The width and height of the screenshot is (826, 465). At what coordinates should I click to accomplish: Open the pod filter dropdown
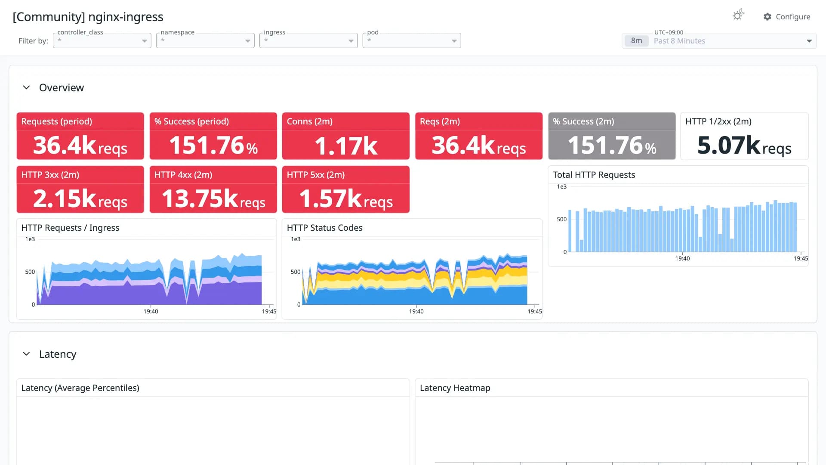[x=412, y=40]
